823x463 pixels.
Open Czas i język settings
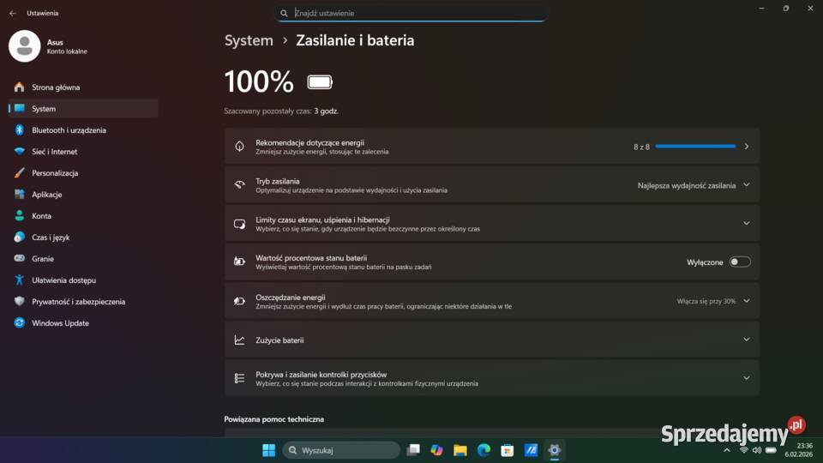point(83,238)
